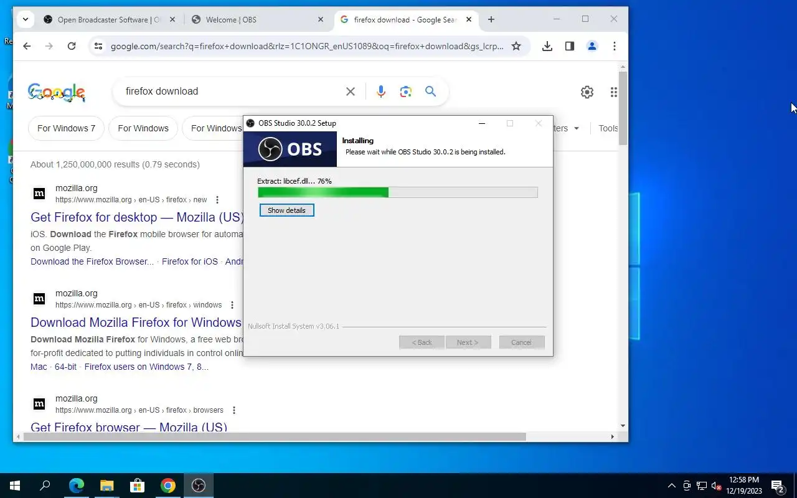This screenshot has height=498, width=797.
Task: Start voice search microphone icon
Action: pyautogui.click(x=381, y=92)
